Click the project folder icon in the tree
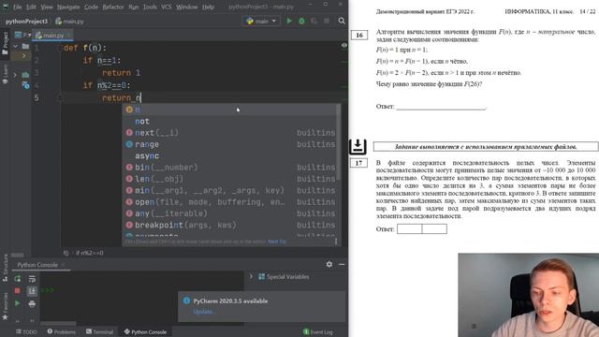Image resolution: width=599 pixels, height=337 pixels. tap(25, 46)
